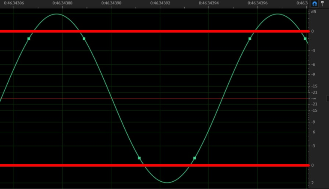Click the -9 label in lower dB scale
Viewport: 329px width, 189px height.
coord(314,122)
